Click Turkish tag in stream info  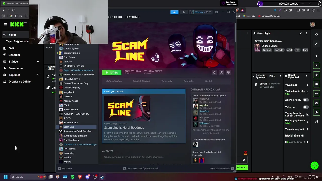pyautogui.click(x=267, y=50)
